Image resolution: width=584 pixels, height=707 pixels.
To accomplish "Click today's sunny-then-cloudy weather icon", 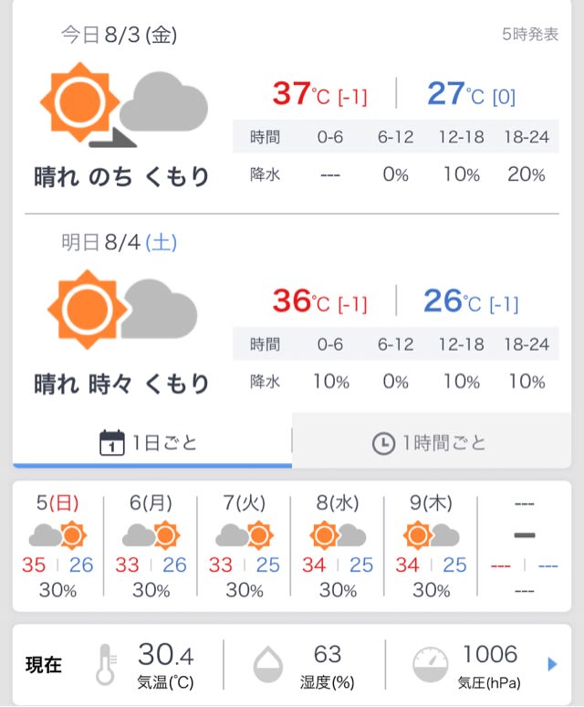I will 124,106.
